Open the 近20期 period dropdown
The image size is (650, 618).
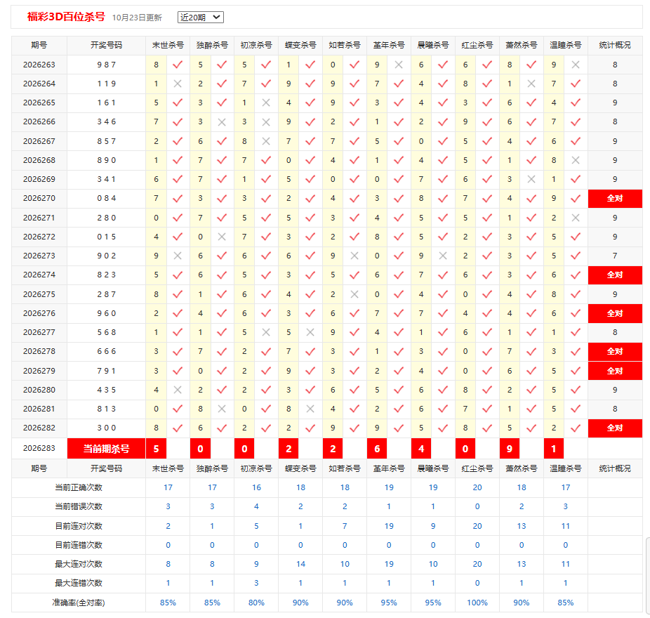tap(200, 17)
